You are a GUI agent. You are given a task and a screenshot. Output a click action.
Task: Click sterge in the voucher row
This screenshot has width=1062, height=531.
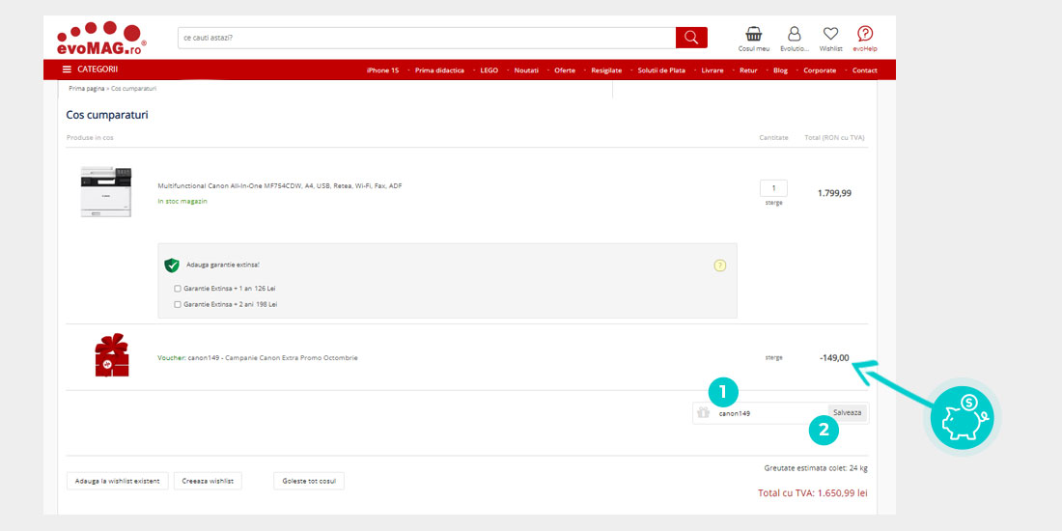(773, 357)
